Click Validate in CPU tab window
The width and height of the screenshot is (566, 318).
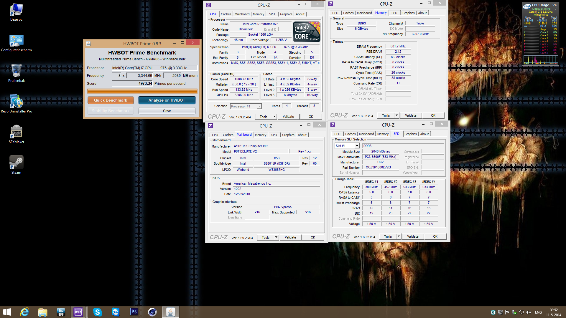pyautogui.click(x=288, y=117)
